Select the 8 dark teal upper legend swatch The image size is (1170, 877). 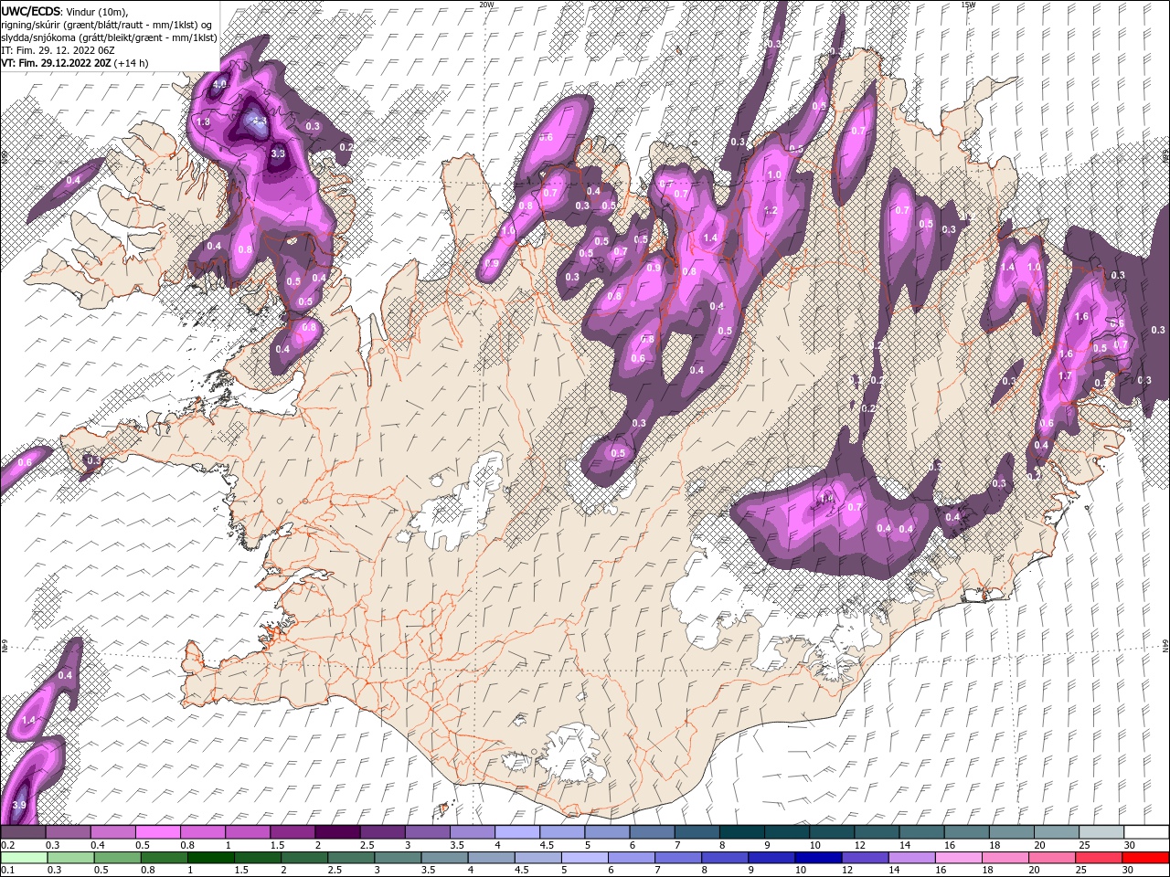pyautogui.click(x=740, y=831)
